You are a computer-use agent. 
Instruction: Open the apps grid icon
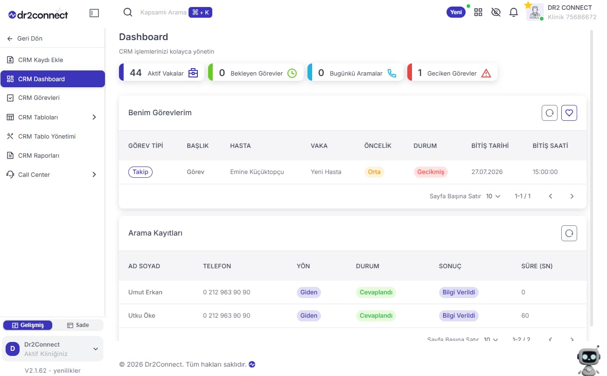(478, 13)
